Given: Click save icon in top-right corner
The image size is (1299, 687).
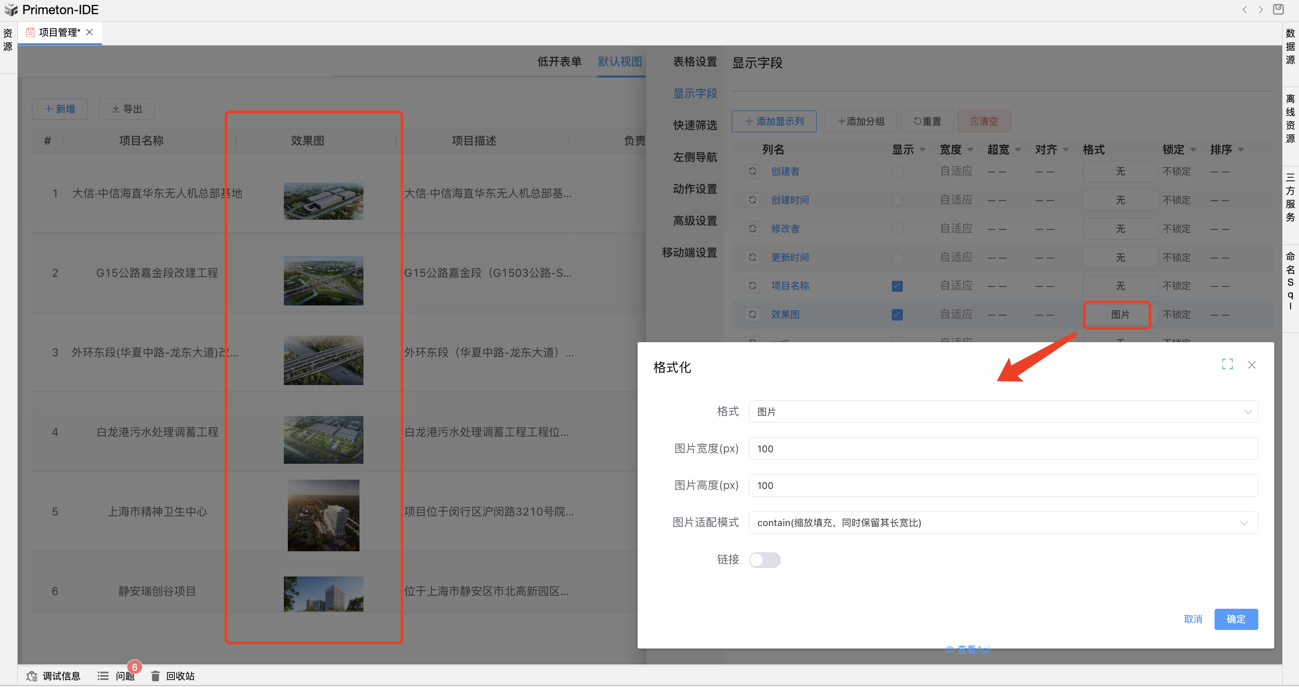Looking at the screenshot, I should point(1278,10).
